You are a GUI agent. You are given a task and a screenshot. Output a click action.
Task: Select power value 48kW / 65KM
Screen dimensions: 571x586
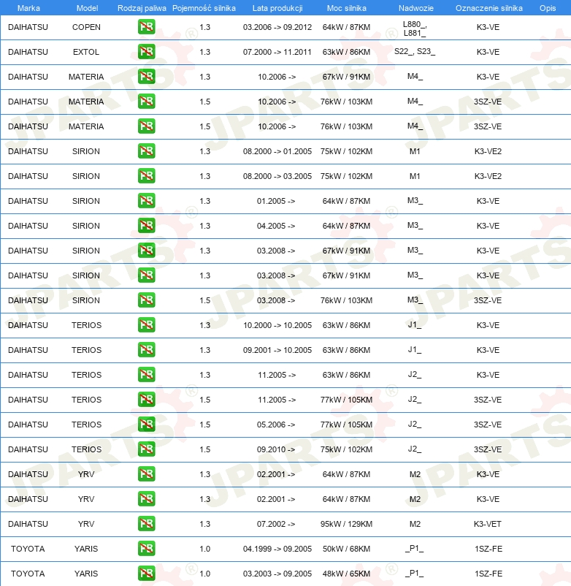pos(346,574)
